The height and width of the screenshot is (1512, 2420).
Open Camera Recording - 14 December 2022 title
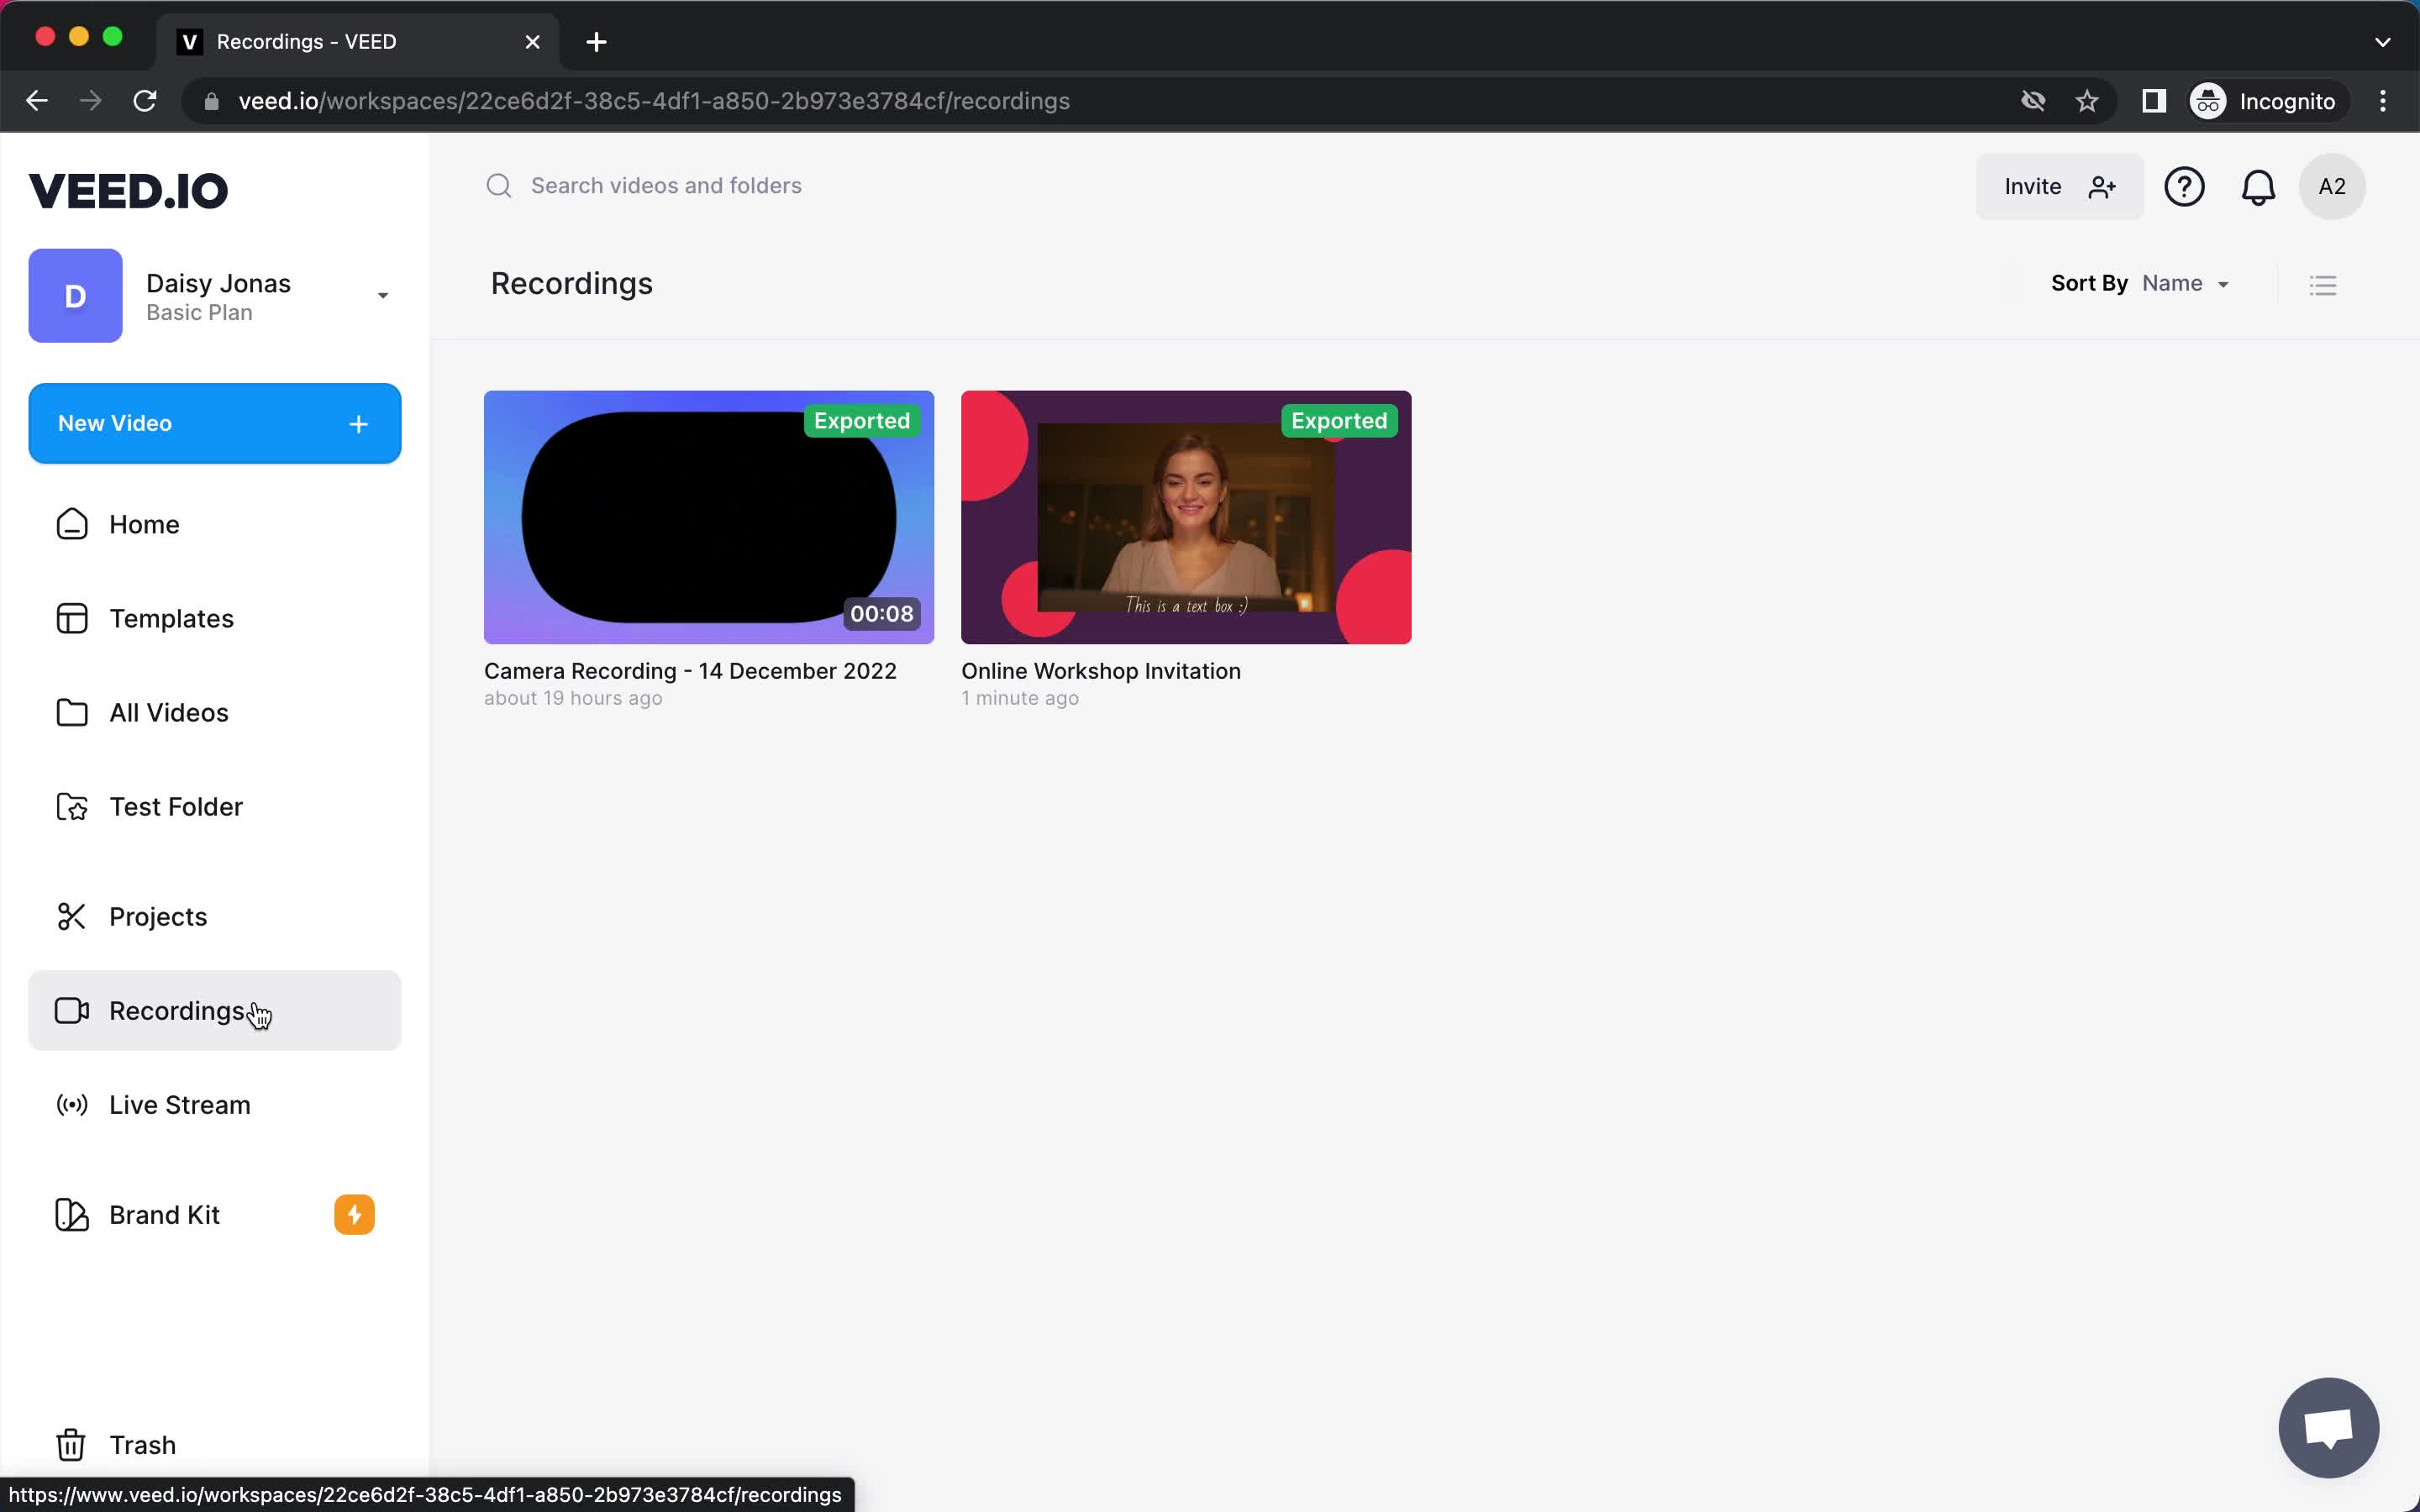click(690, 671)
